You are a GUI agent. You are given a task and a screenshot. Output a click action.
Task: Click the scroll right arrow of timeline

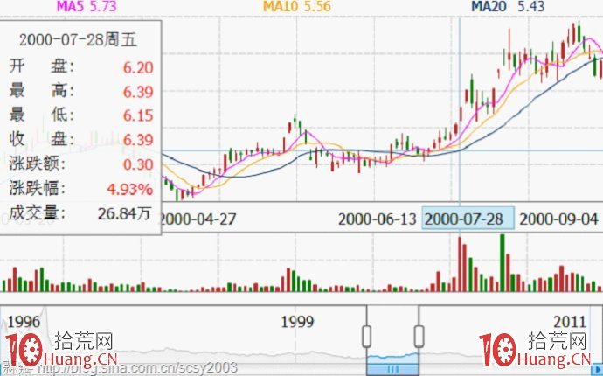597,370
